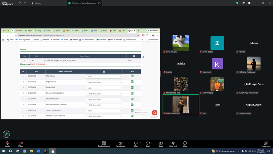273x154 pixels.
Task: Turn on camera using the Video button
Action: pos(20,144)
